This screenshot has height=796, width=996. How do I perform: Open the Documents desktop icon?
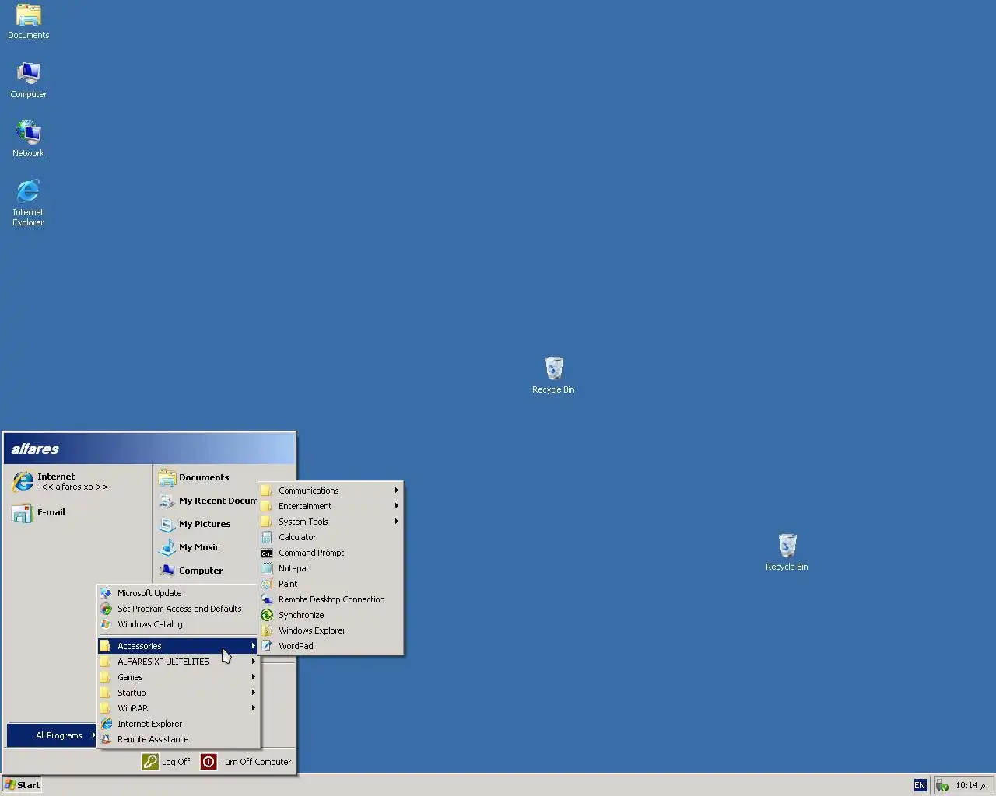click(28, 22)
